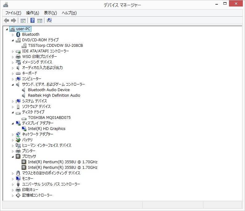Expand オーディオの入力および出力 category
The height and width of the screenshot is (211, 245).
tap(13, 68)
